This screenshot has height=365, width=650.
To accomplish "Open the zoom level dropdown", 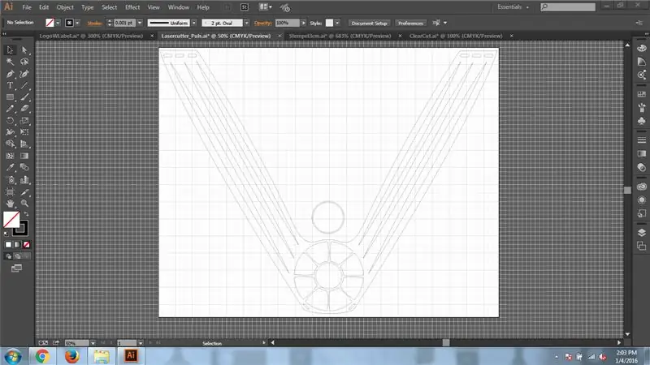I will [x=93, y=343].
